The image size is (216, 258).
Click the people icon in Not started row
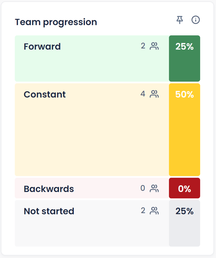coord(154,211)
